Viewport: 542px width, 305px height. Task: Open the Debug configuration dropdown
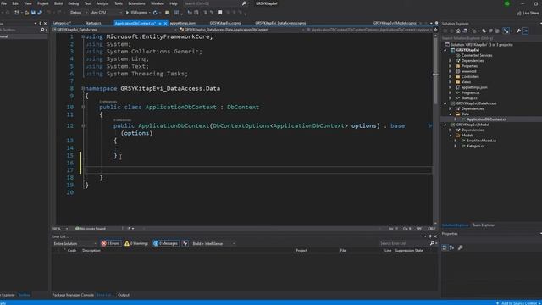pyautogui.click(x=79, y=13)
